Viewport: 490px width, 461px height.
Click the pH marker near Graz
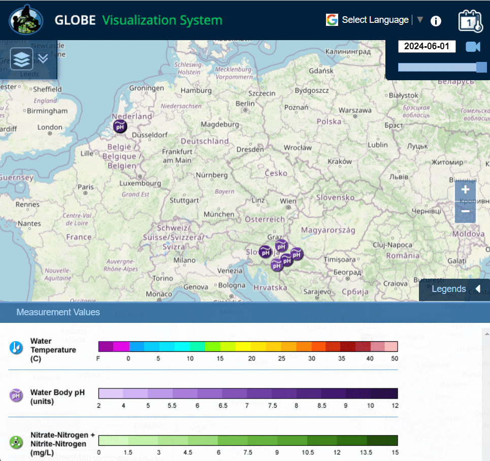point(281,246)
